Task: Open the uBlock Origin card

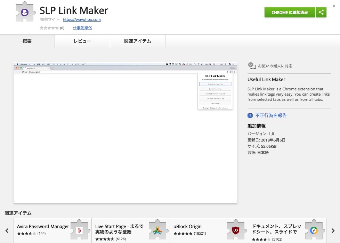Action: 209,230
